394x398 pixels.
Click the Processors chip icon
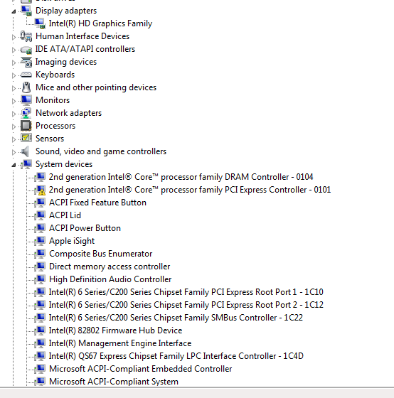(x=26, y=126)
